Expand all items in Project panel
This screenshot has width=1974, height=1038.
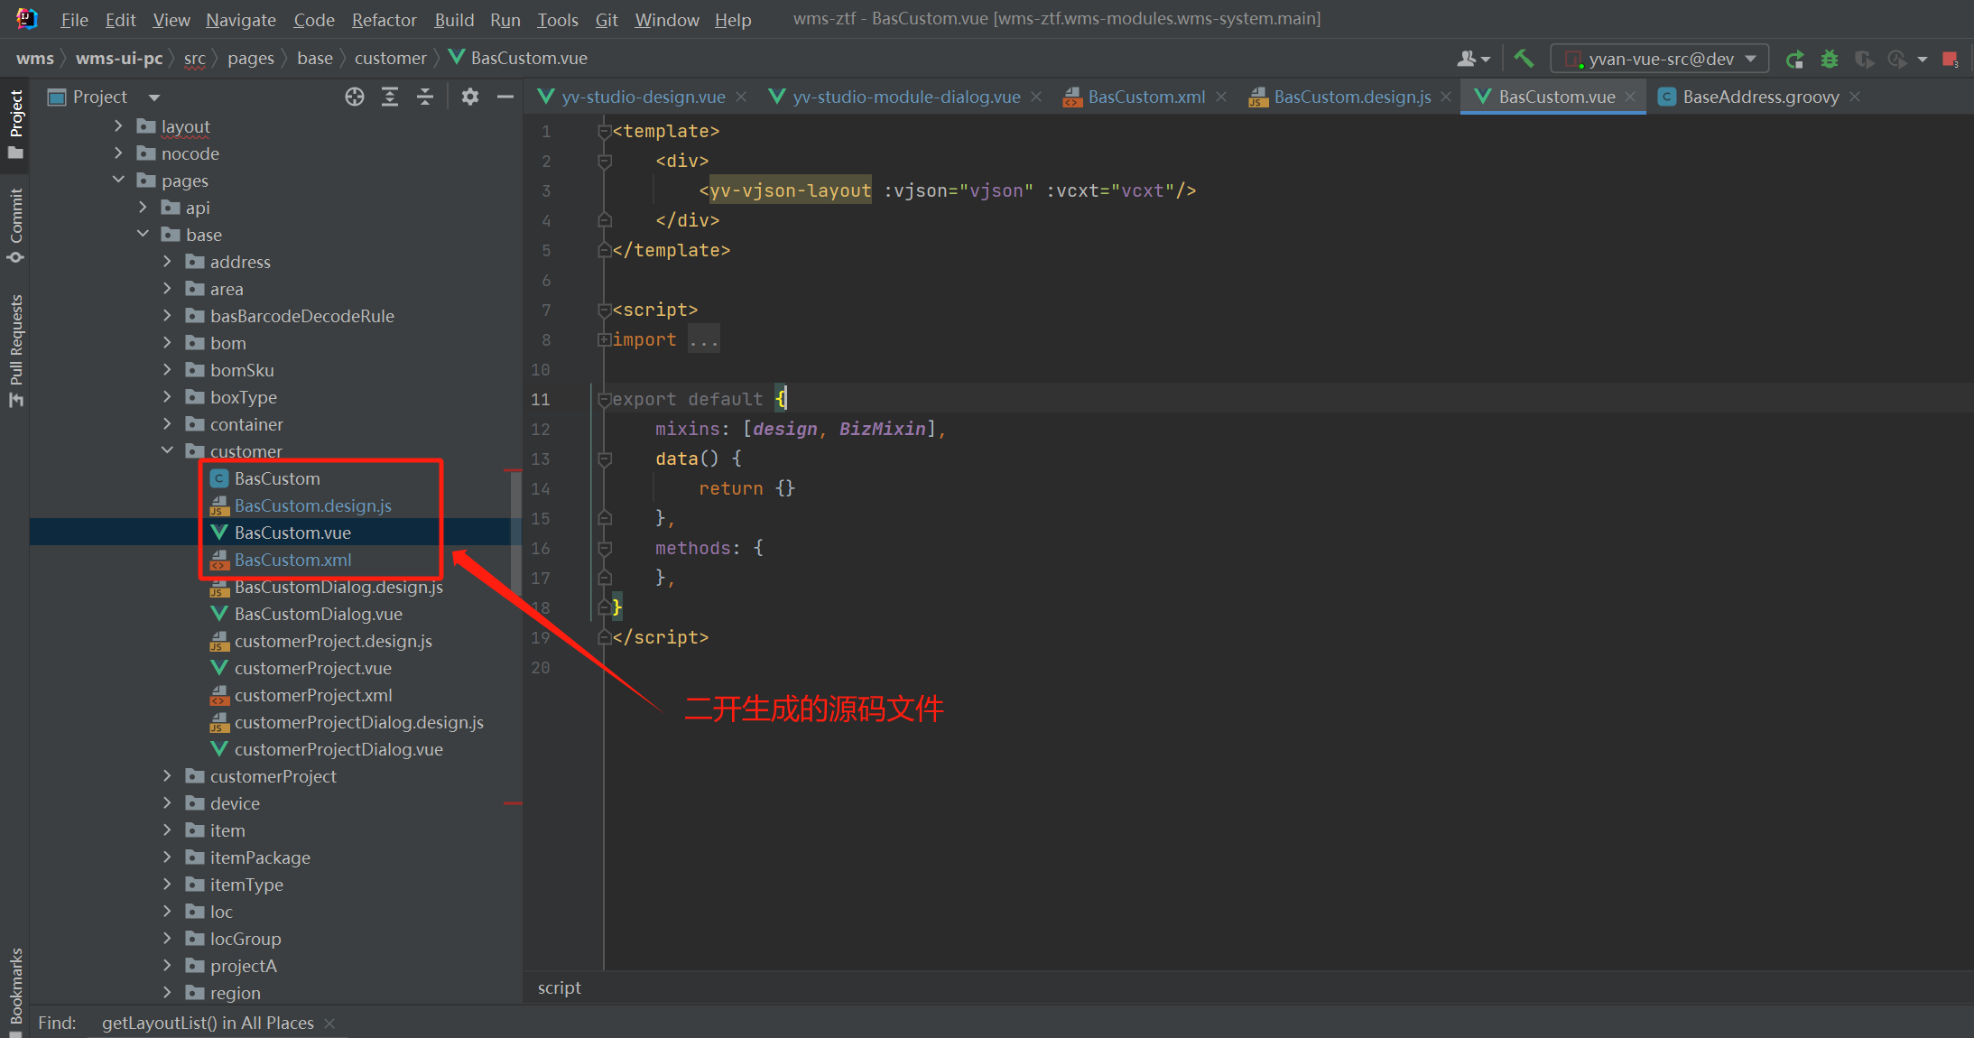point(390,97)
